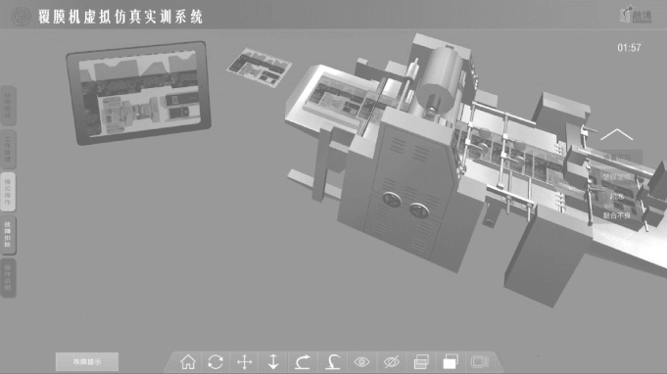Show parts with open eye icon
The image size is (667, 374).
click(x=362, y=362)
